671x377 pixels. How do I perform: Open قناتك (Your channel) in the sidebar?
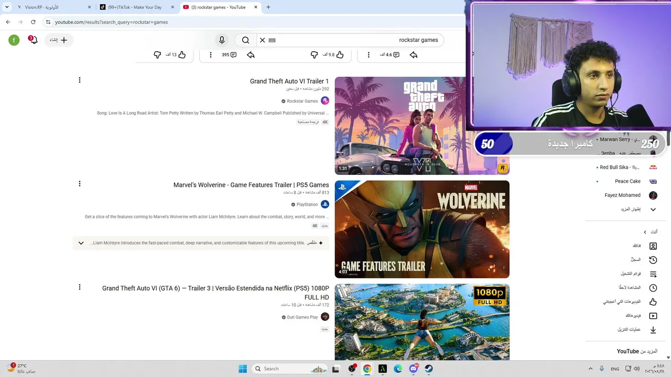(x=645, y=246)
